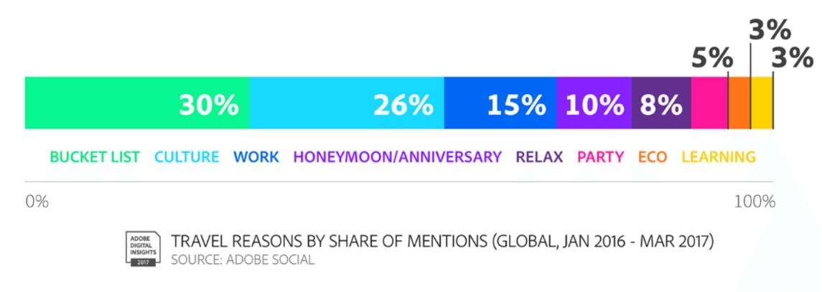Click the violet 10% Honeymoon/Anniversary segment
Image resolution: width=822 pixels, height=292 pixels.
[594, 103]
